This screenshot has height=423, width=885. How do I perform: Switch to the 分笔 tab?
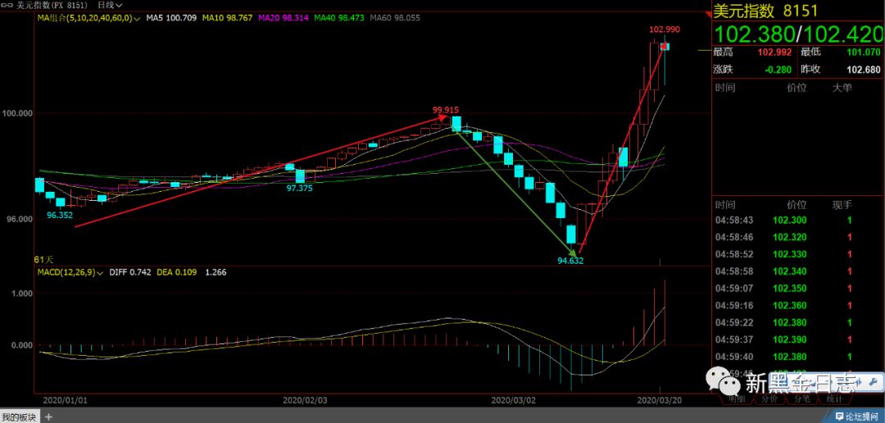[802, 398]
